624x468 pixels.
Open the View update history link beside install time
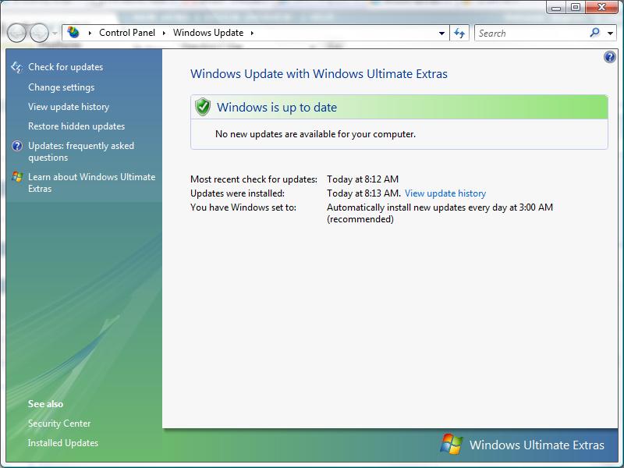click(x=445, y=193)
